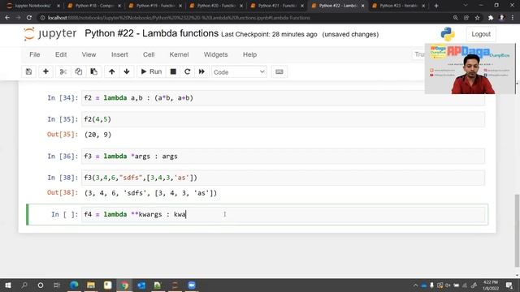
Task: Open the Windows Start menu
Action: point(8,285)
